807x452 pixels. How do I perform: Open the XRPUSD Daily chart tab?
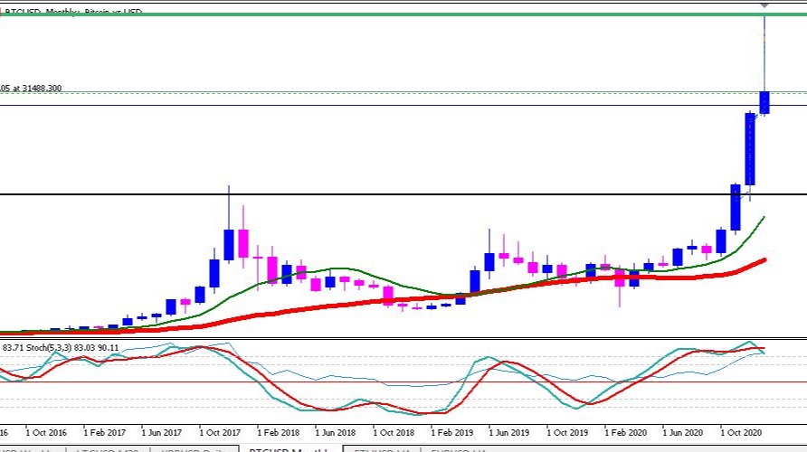[x=195, y=449]
